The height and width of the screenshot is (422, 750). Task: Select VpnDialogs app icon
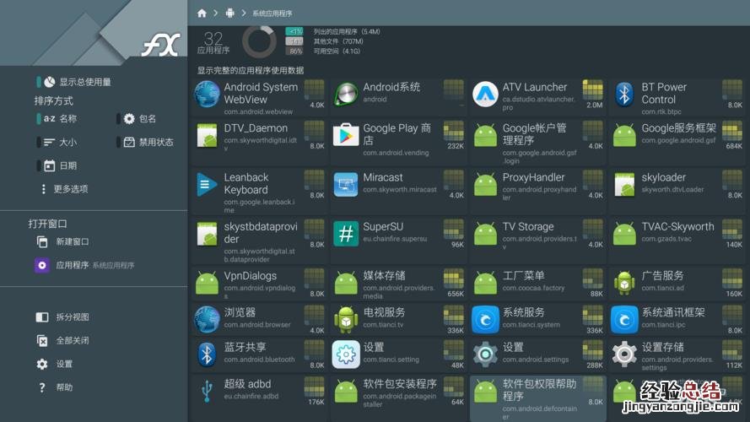207,284
